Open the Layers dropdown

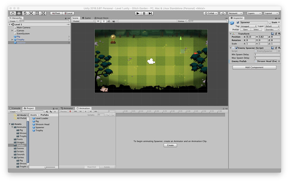[x=255, y=13]
